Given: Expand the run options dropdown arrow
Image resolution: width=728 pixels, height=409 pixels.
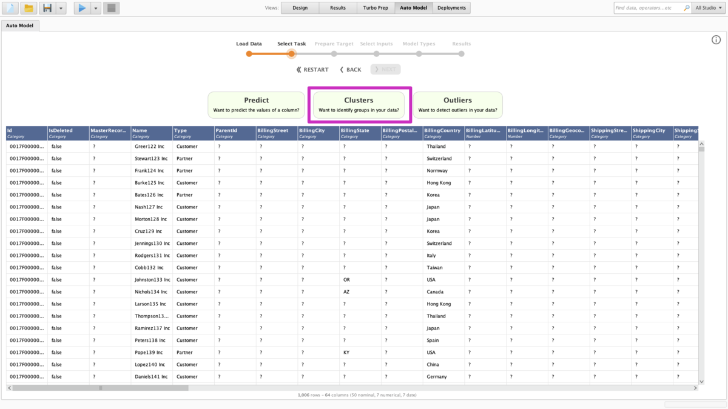Looking at the screenshot, I should click(x=96, y=8).
